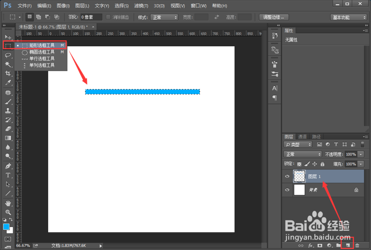Open the Layers panel flyout menu

[365, 137]
